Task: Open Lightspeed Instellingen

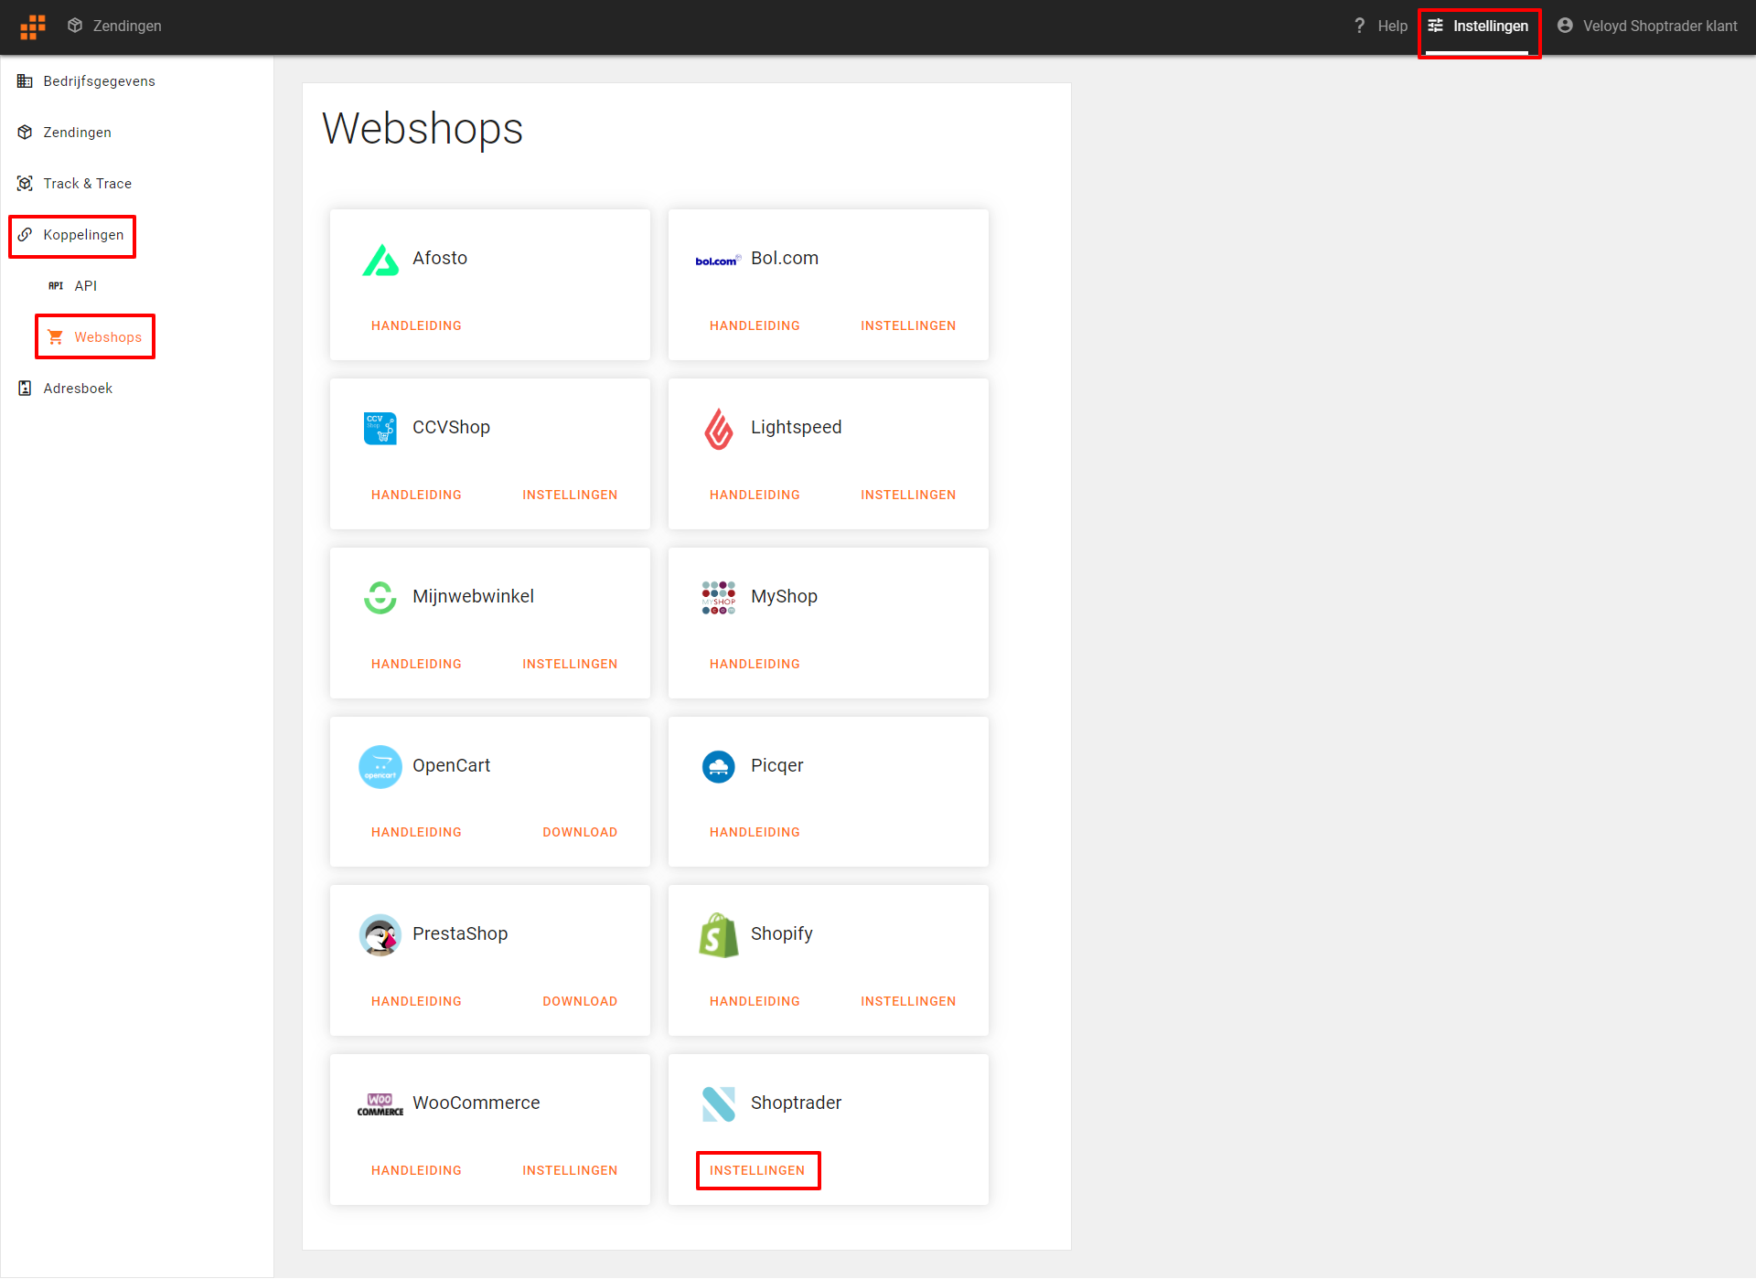Action: (908, 495)
